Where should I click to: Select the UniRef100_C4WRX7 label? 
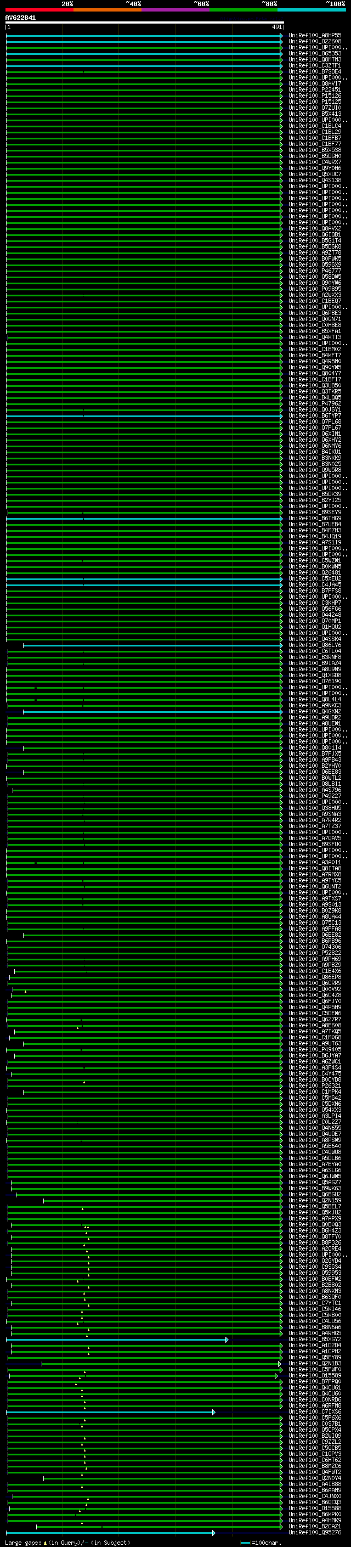pos(315,162)
